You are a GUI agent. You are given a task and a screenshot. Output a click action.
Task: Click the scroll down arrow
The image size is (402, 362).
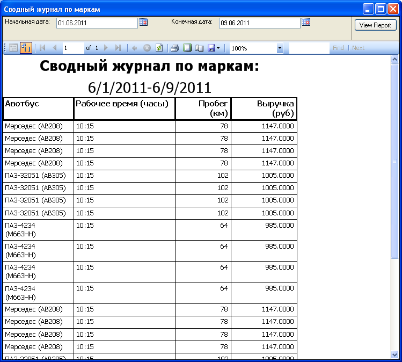pyautogui.click(x=394, y=354)
